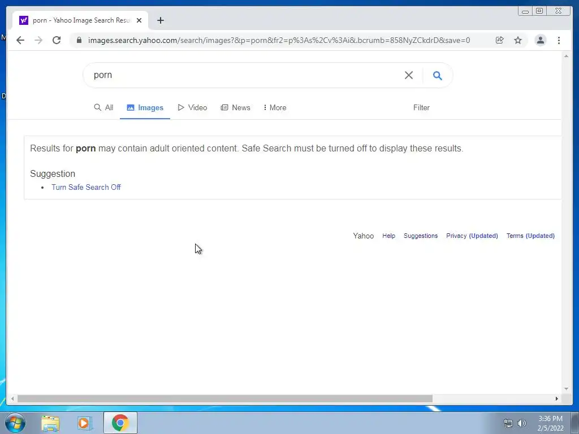579x434 pixels.
Task: Minimize the Chrome window
Action: pyautogui.click(x=525, y=11)
